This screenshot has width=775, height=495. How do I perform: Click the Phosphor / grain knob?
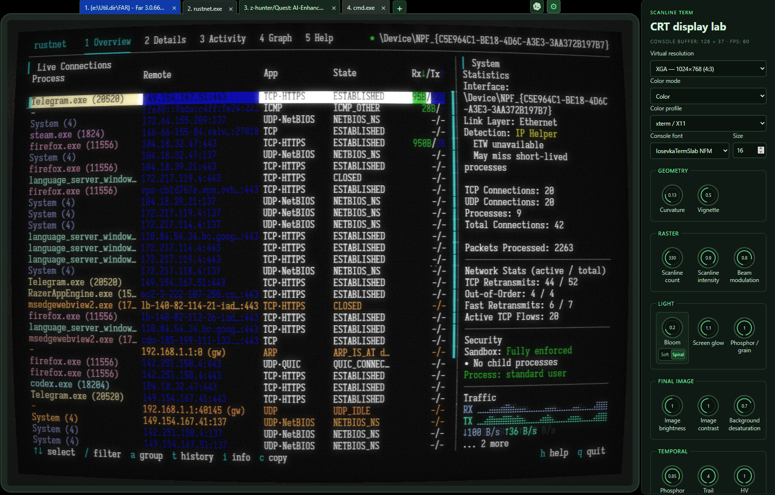(x=744, y=328)
